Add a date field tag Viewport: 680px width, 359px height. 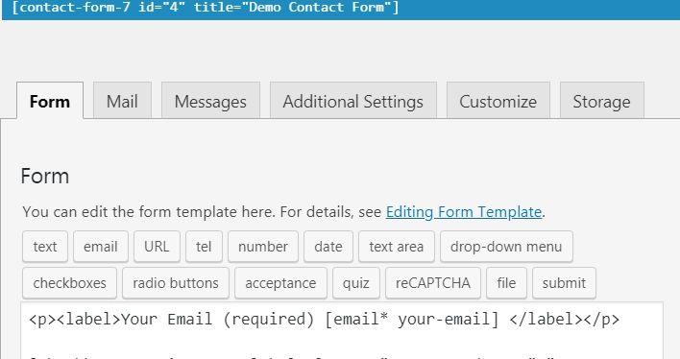click(x=328, y=247)
